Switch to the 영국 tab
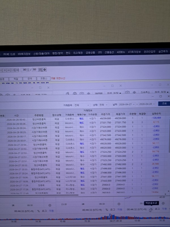The height and width of the screenshot is (227, 170). coord(30,79)
